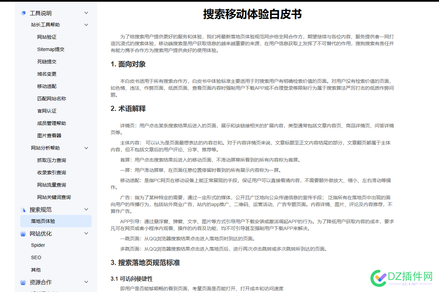Open Sitemap提交 help page

click(x=51, y=49)
